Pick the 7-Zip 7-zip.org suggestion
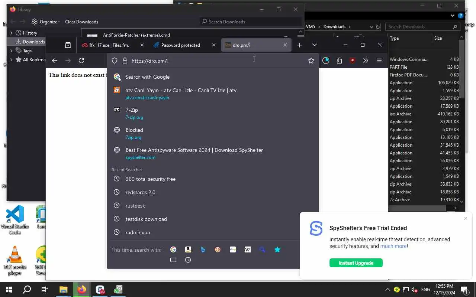The height and width of the screenshot is (297, 476). click(212, 113)
